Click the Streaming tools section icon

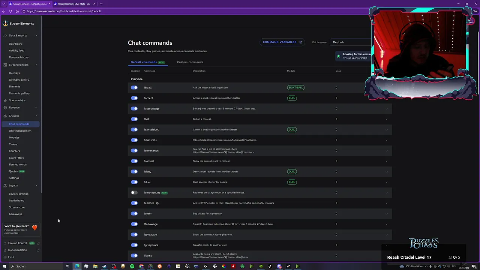[5, 65]
